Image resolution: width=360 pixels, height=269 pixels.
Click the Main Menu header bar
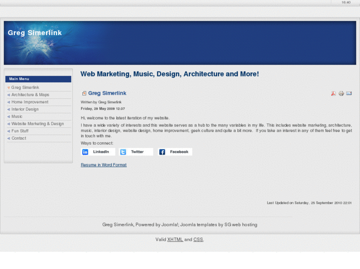(38, 79)
